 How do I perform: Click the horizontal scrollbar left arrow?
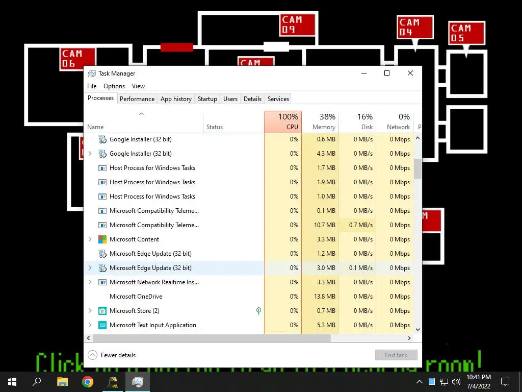coord(88,338)
